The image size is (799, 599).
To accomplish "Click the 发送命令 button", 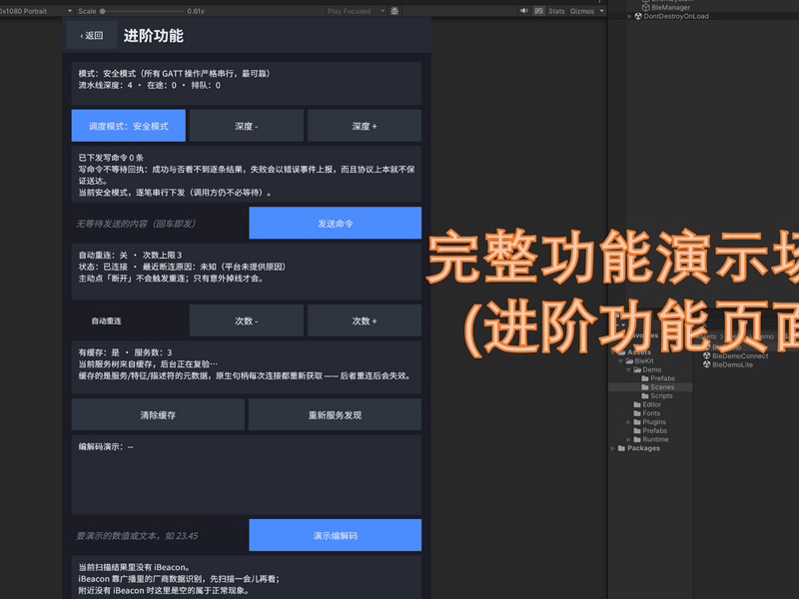I will click(x=336, y=223).
